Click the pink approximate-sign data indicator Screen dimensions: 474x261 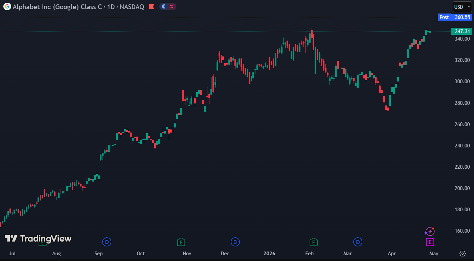(172, 6)
